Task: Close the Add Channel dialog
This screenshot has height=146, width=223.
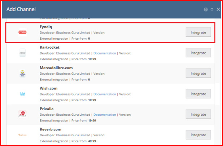Action: tap(218, 9)
